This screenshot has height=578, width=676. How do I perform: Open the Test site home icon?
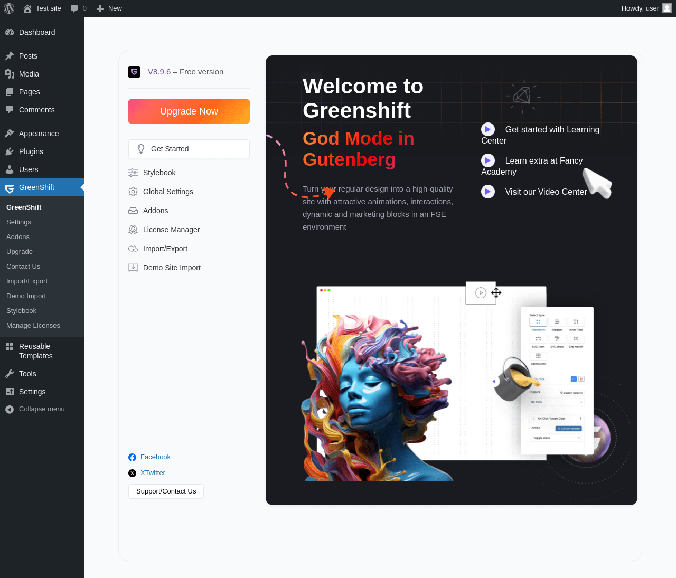pos(27,8)
